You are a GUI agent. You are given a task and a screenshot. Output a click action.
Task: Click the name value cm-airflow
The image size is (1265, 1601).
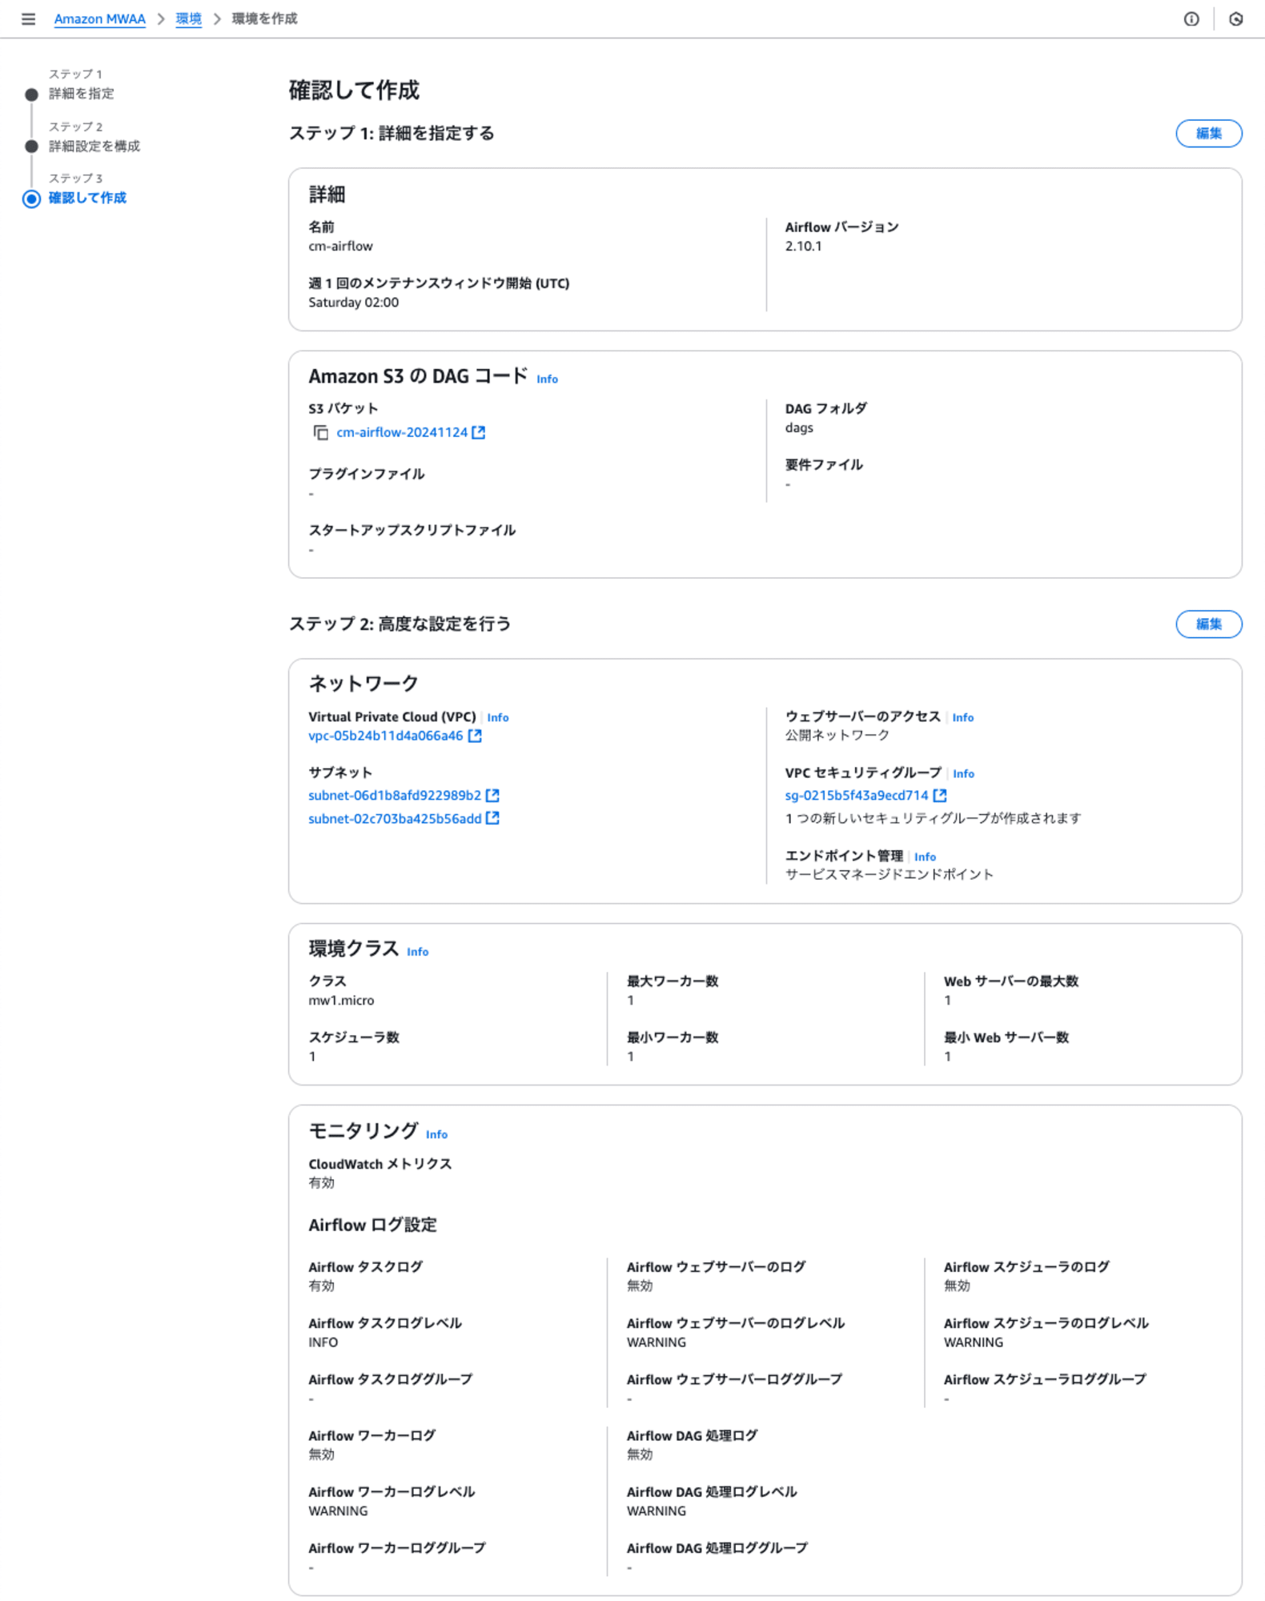pos(340,246)
